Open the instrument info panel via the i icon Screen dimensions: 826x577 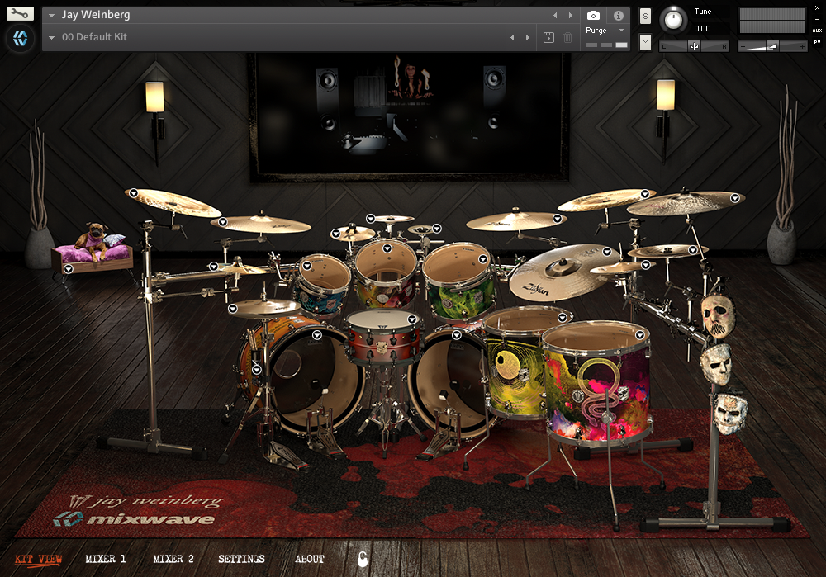click(x=618, y=14)
